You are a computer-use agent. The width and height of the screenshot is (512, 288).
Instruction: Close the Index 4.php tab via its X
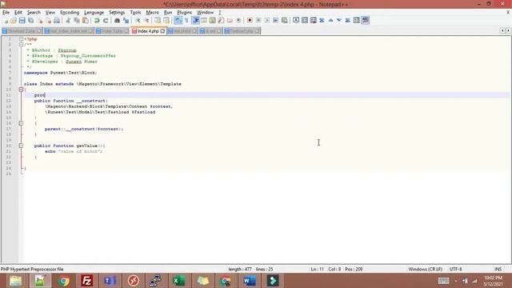[162, 31]
